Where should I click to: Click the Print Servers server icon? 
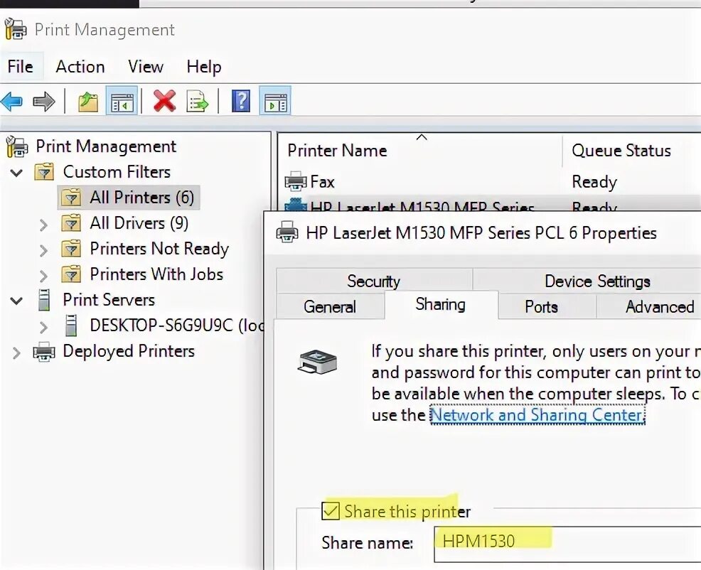tap(44, 300)
